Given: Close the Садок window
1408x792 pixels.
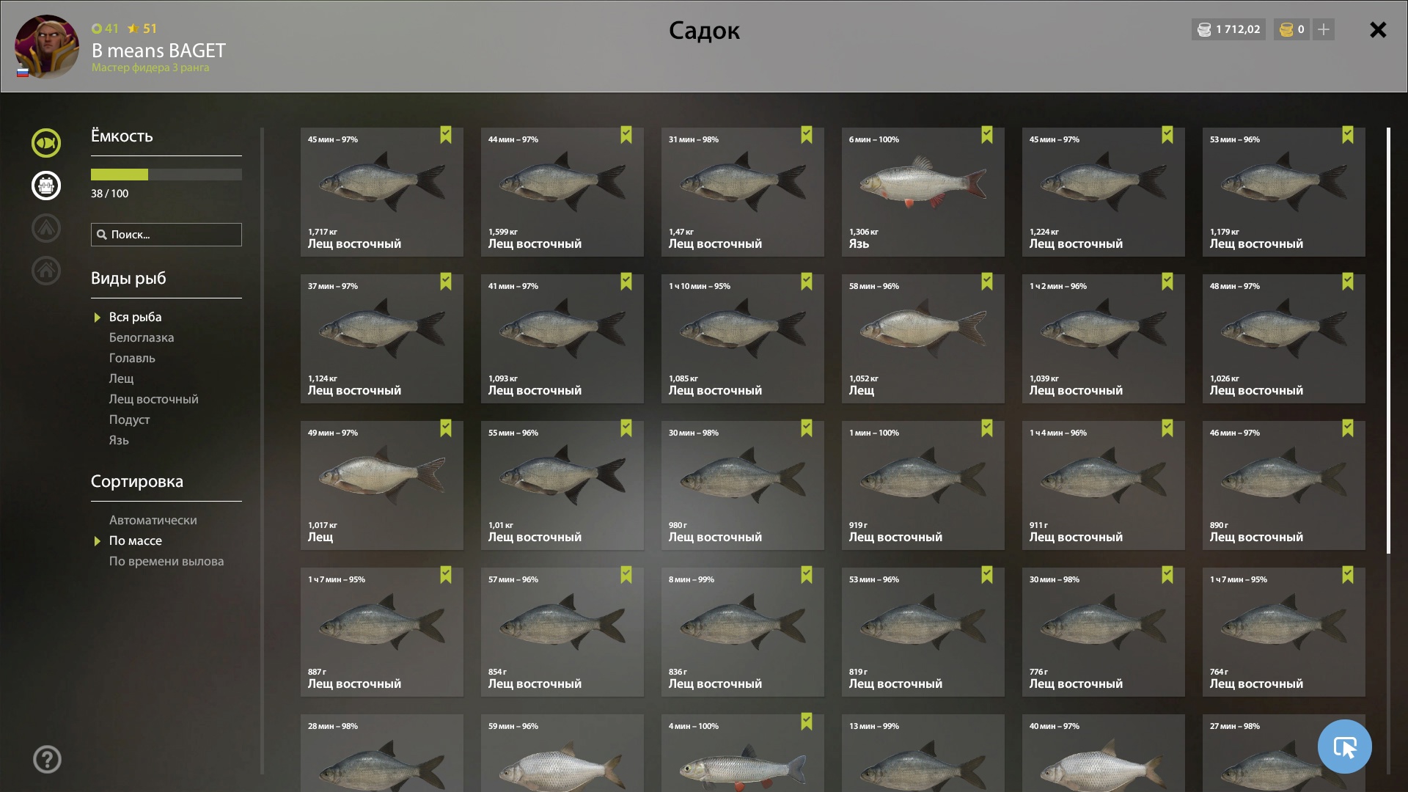Looking at the screenshot, I should click(x=1378, y=29).
